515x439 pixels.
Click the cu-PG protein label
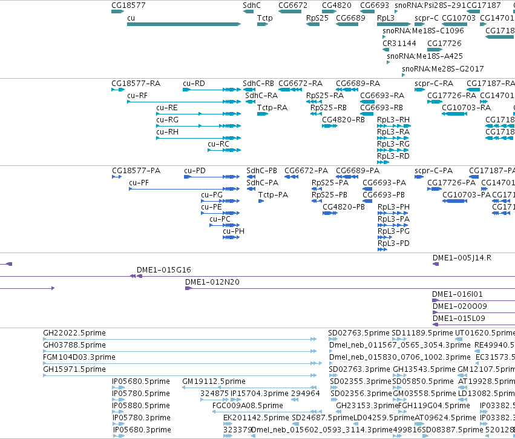(212, 195)
